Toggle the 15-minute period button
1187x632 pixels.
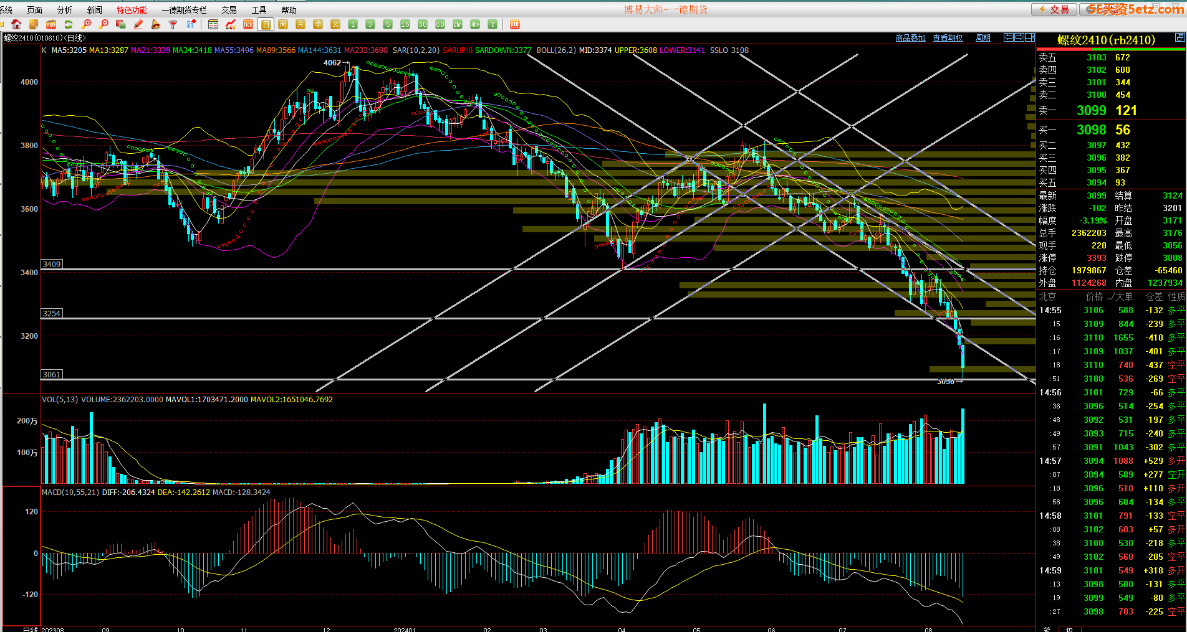[x=405, y=24]
